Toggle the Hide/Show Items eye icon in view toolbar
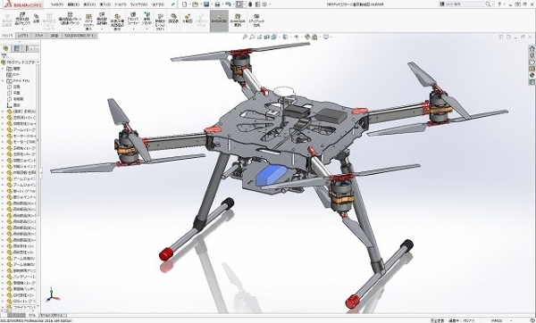 point(297,37)
